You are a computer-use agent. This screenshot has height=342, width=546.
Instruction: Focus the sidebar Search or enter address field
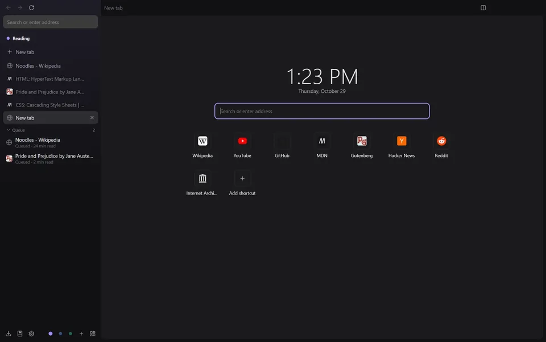point(51,22)
